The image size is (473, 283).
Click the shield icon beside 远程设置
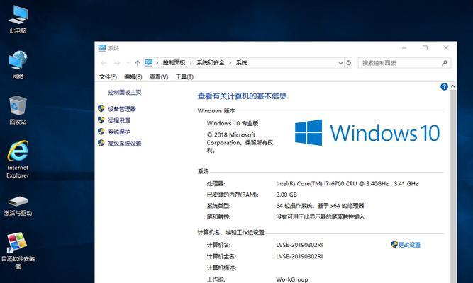coord(101,120)
